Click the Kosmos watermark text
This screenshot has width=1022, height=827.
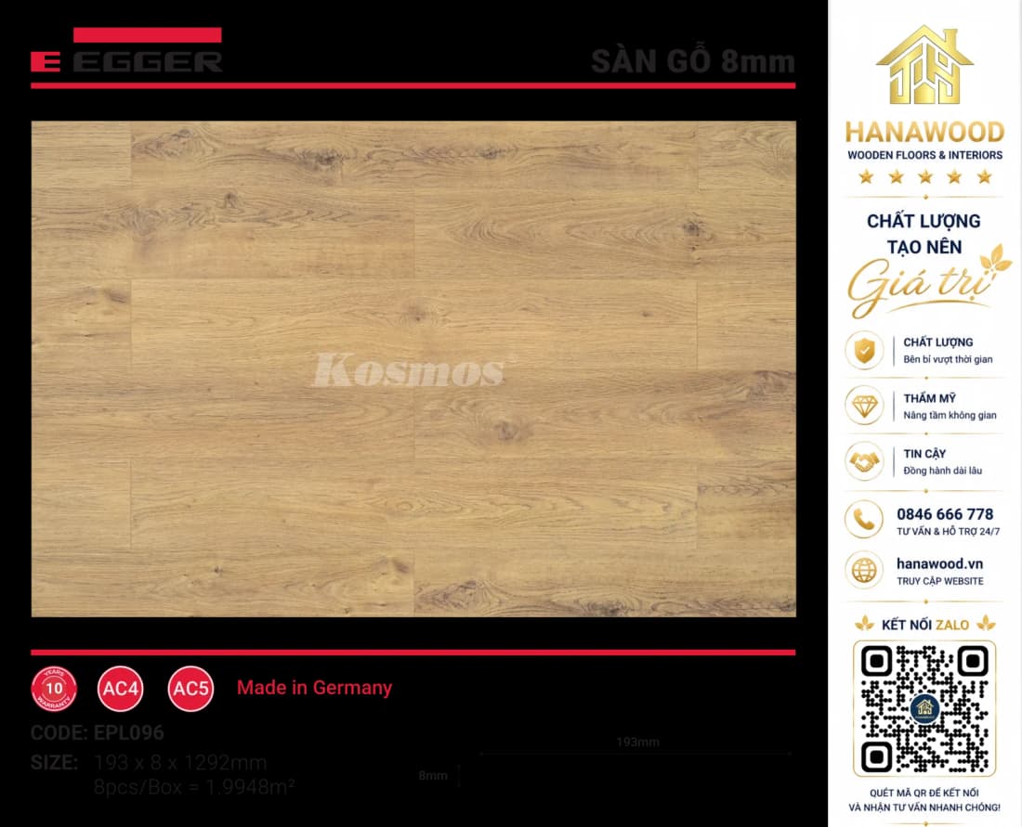(x=409, y=369)
